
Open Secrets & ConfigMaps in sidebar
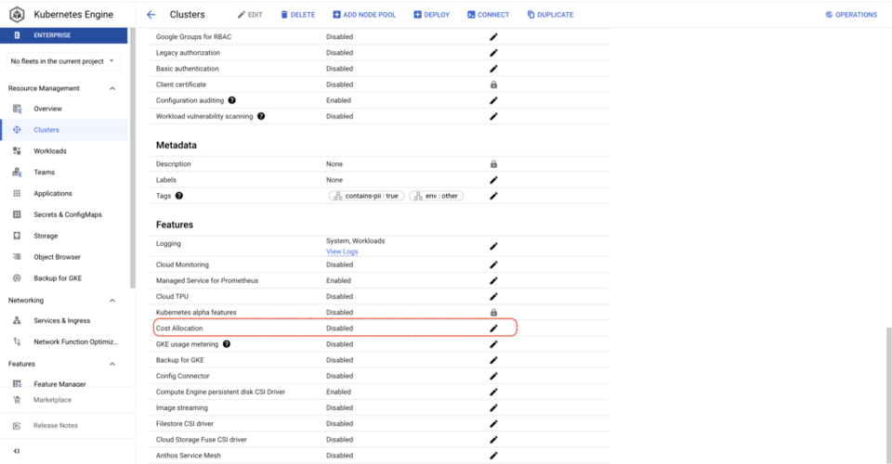pyautogui.click(x=64, y=214)
